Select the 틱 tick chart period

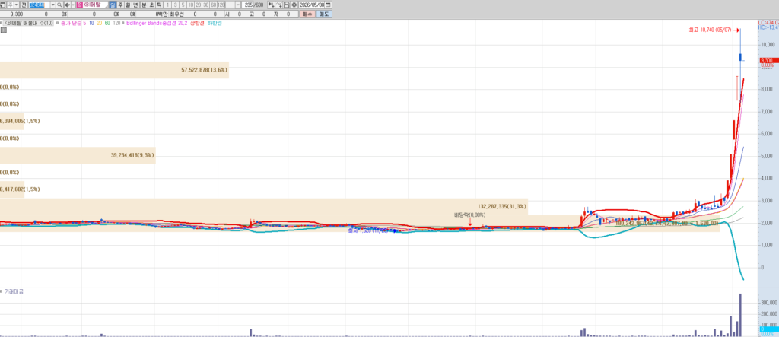158,5
